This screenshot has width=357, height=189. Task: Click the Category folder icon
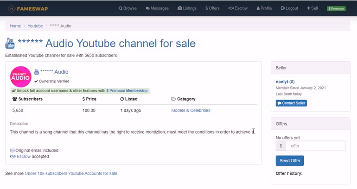tap(173, 99)
